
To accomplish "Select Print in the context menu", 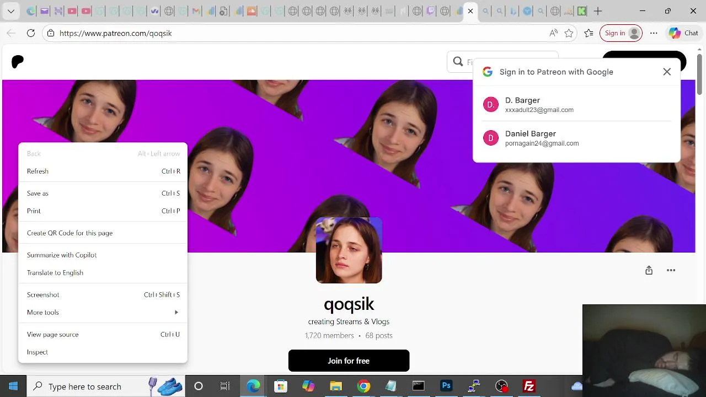I will coord(103,211).
